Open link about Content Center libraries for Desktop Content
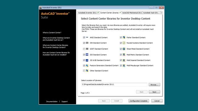Viewport: 198px width, 111px height. pyautogui.click(x=55, y=46)
